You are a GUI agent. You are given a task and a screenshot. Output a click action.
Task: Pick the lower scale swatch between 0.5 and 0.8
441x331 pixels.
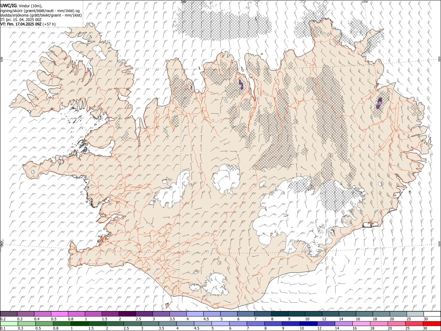pos(44,323)
